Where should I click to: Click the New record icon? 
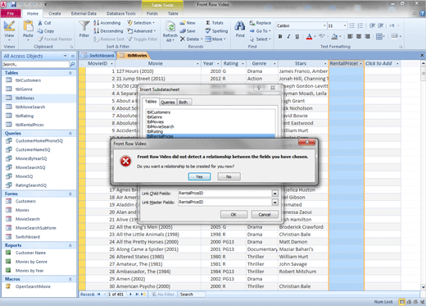(183, 23)
